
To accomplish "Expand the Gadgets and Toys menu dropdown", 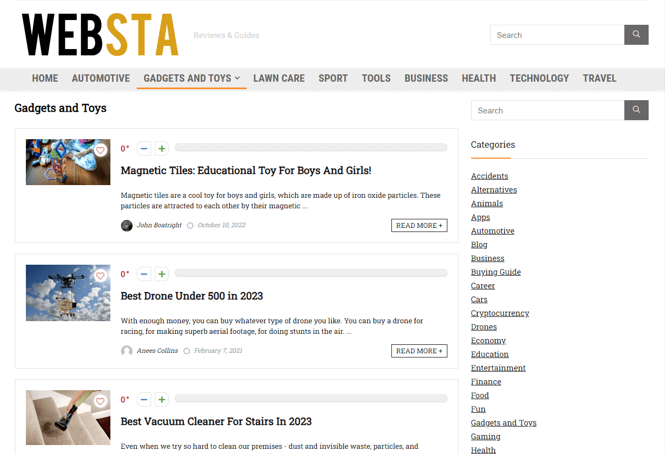I will pyautogui.click(x=237, y=78).
